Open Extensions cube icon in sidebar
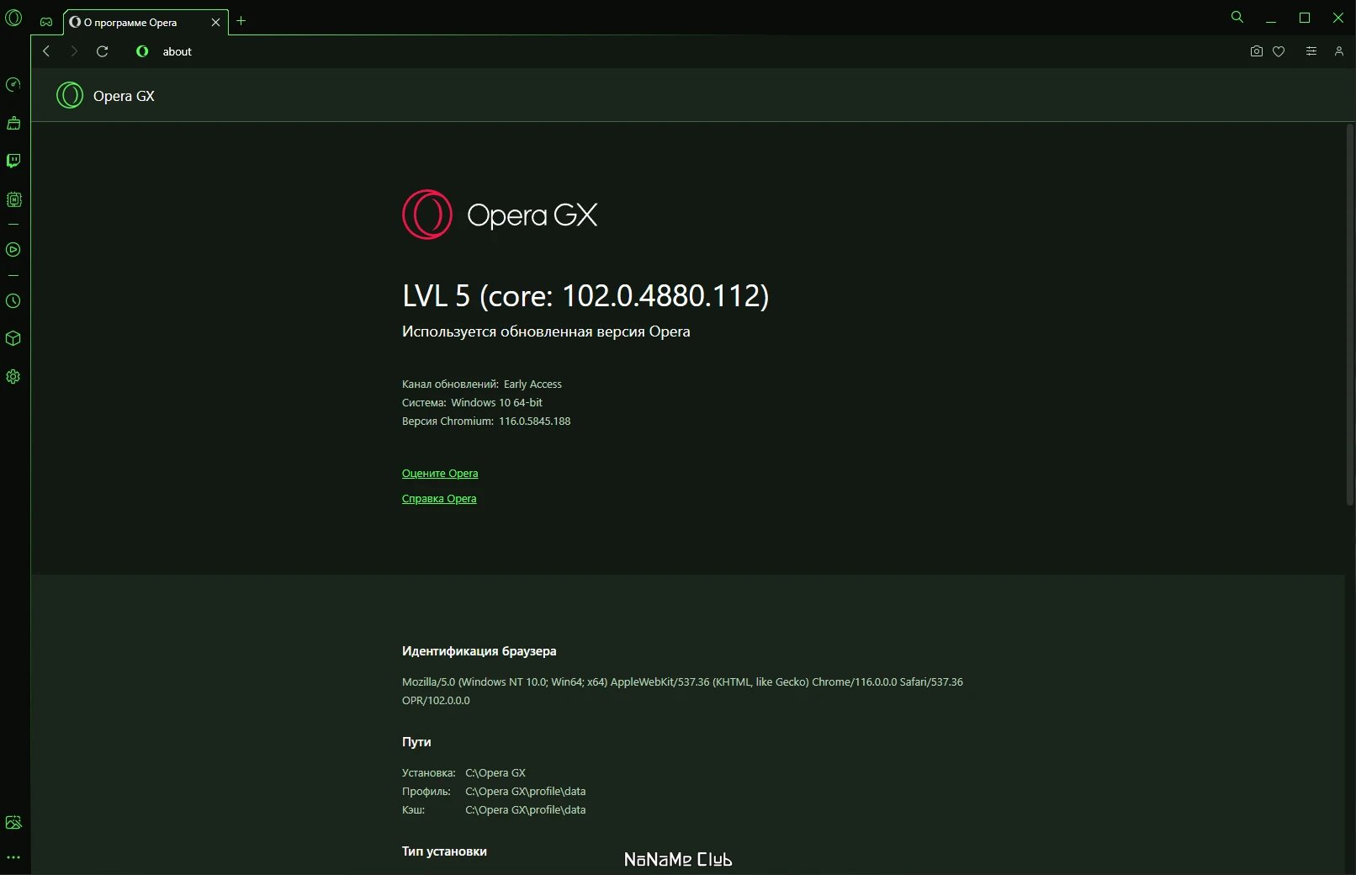This screenshot has width=1356, height=875. click(13, 338)
